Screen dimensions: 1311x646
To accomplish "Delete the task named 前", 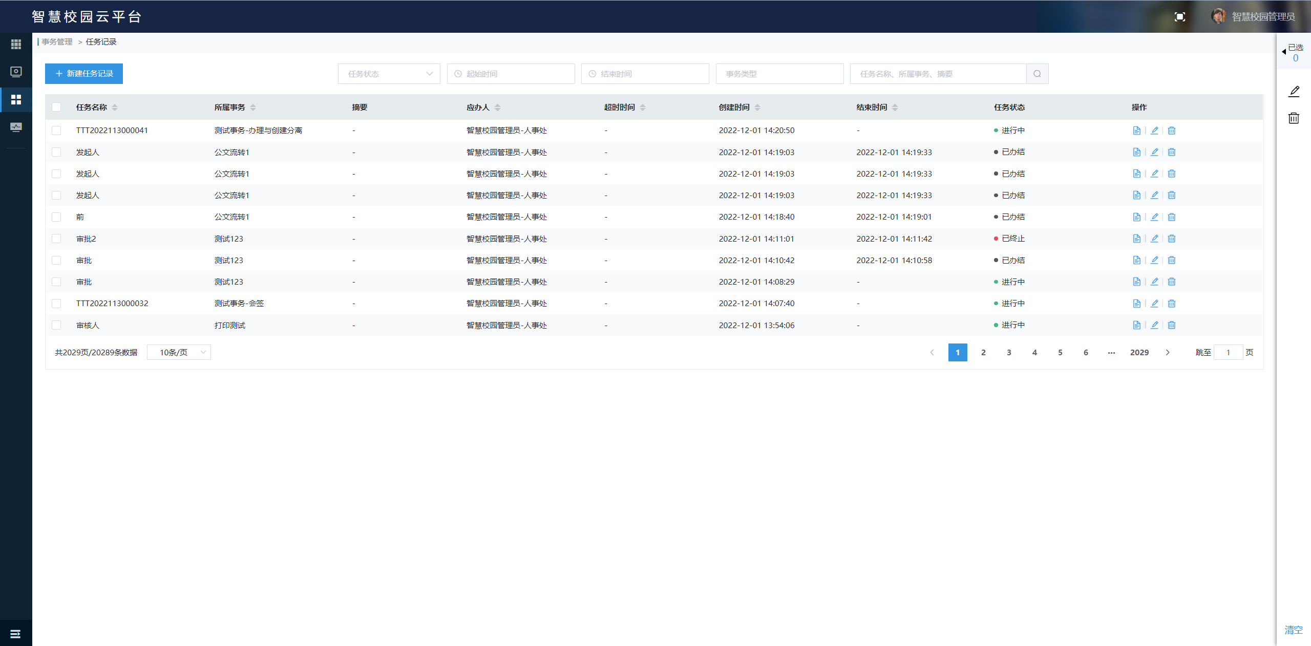I will [1172, 217].
